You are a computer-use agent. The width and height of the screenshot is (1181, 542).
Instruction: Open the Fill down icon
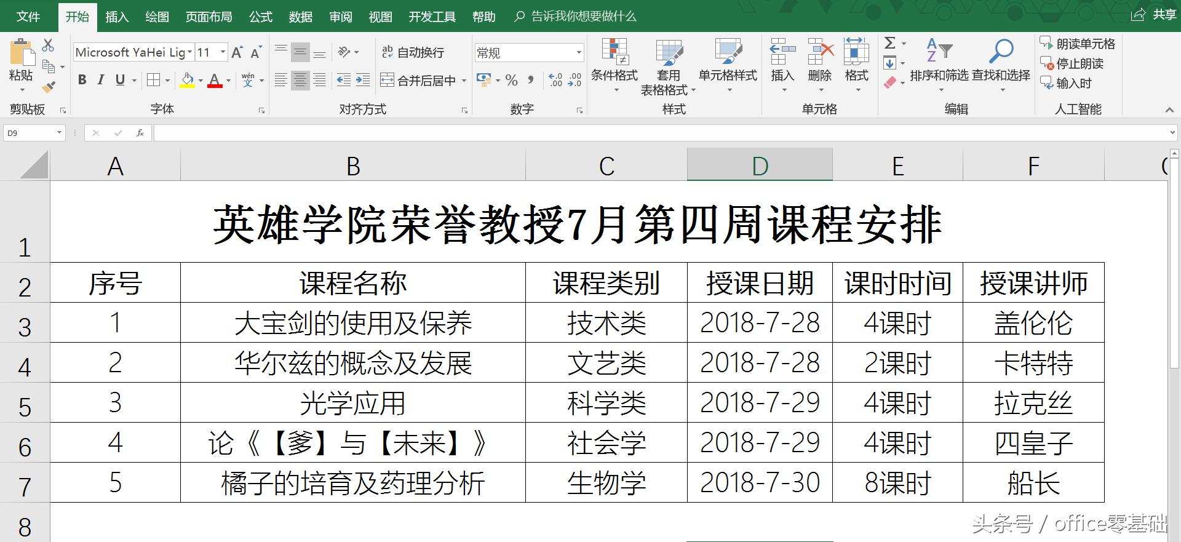pos(890,63)
